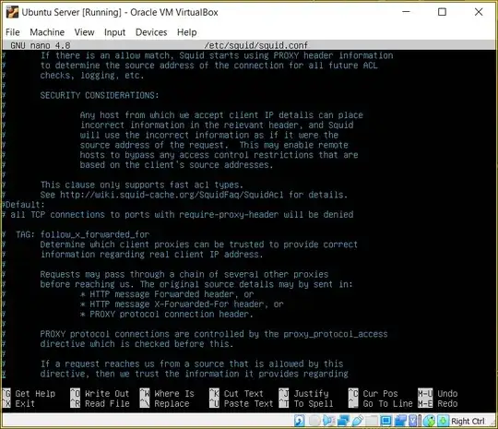Click the follow_x_forwarded_for tag name
The width and height of the screenshot is (498, 429).
95,234
